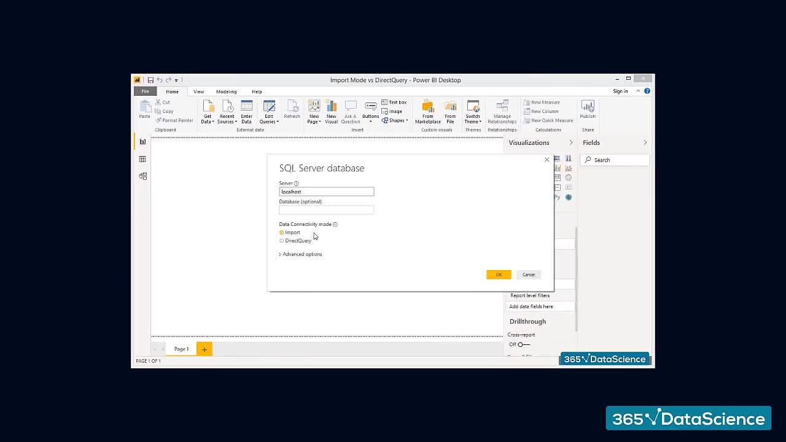Viewport: 786px width, 442px height.
Task: Import custom visual From File
Action: click(451, 112)
